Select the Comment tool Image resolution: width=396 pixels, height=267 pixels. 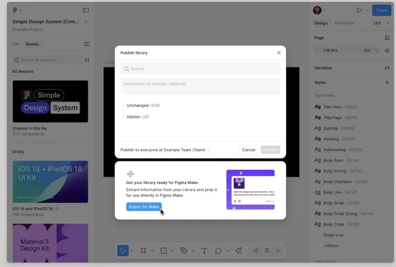coord(218,251)
